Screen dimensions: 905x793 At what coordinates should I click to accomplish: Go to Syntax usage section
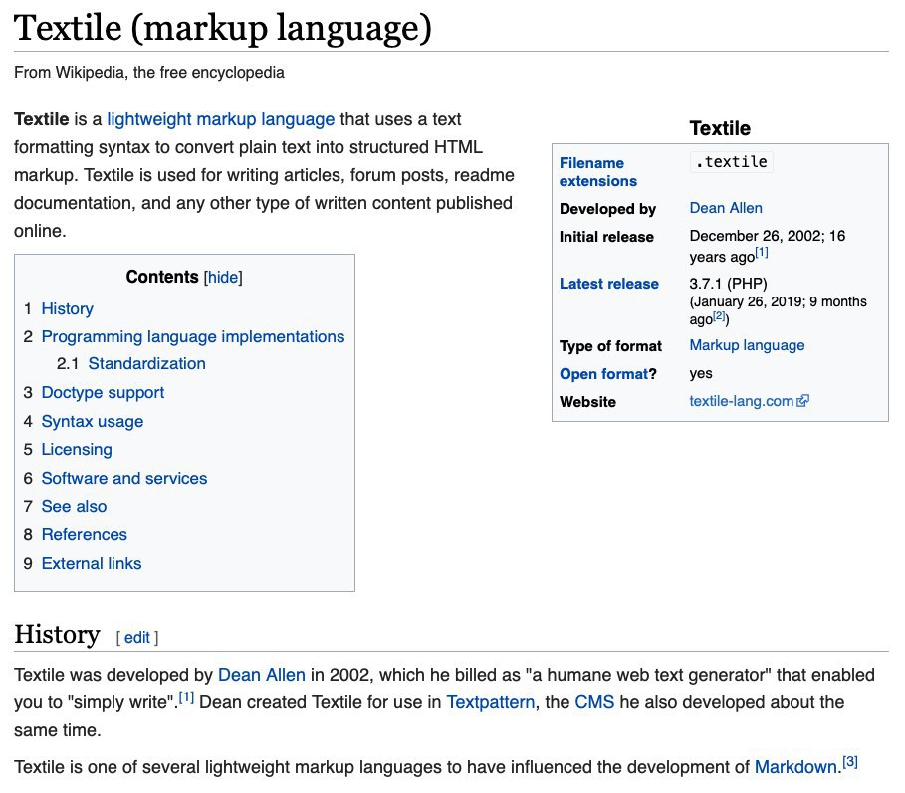[x=93, y=422]
